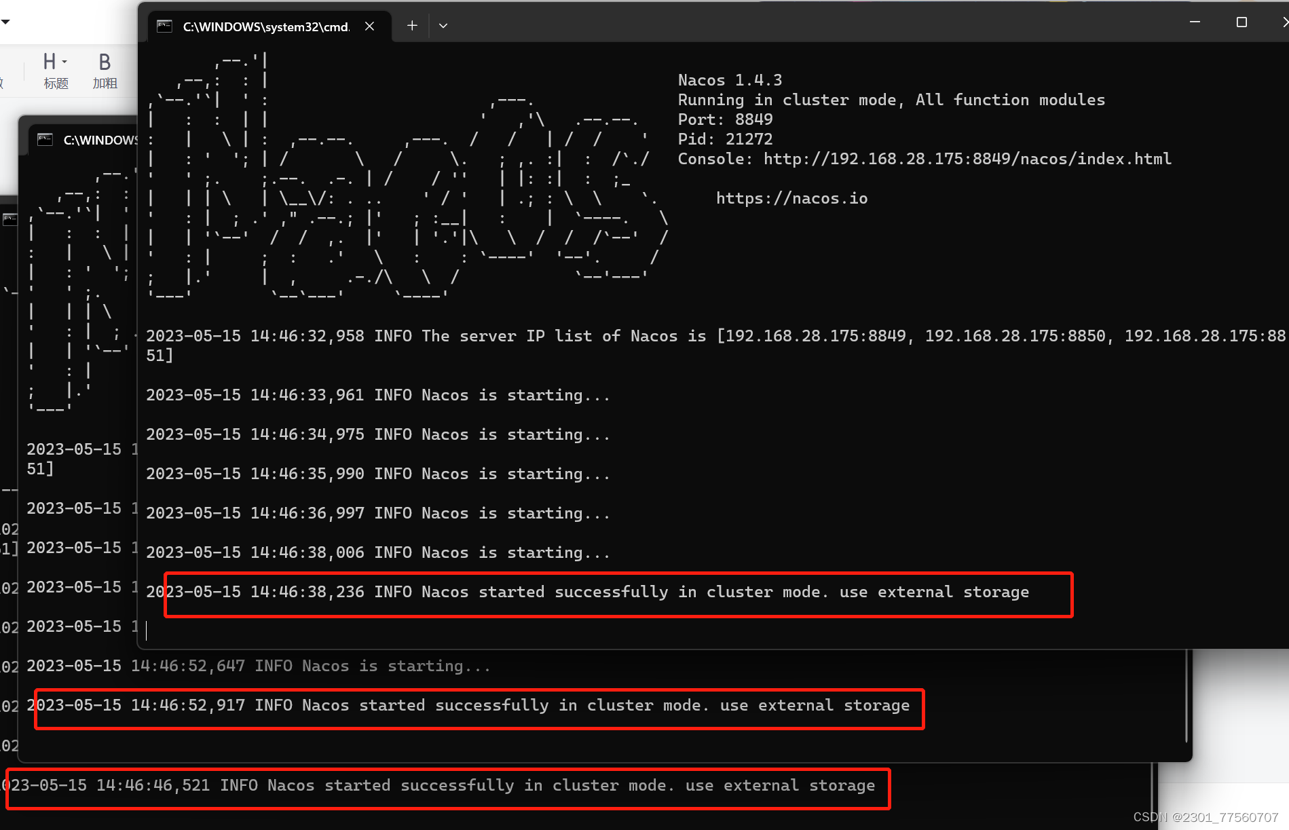Click the 'Pid: 21272' line

(725, 139)
